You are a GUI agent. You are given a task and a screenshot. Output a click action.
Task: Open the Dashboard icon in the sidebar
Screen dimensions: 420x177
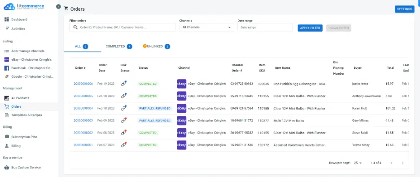click(7, 19)
